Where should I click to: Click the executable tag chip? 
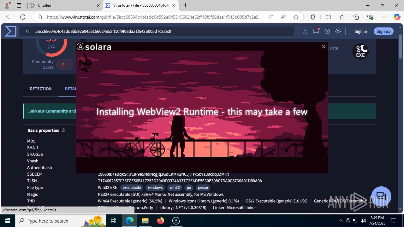[132, 188]
